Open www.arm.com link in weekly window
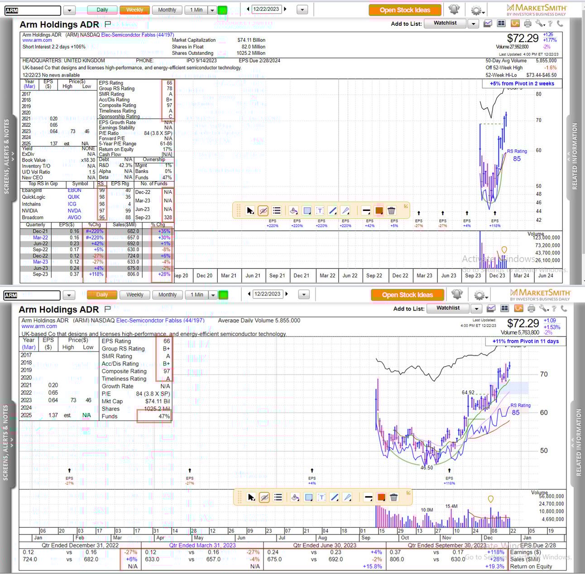The height and width of the screenshot is (574, 585). coord(37,40)
